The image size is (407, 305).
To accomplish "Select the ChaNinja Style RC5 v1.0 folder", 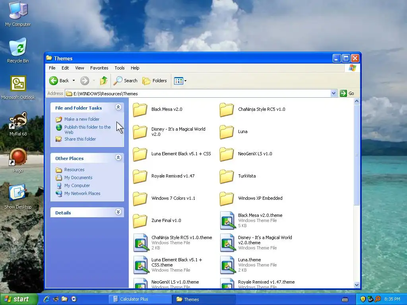I will click(x=252, y=110).
